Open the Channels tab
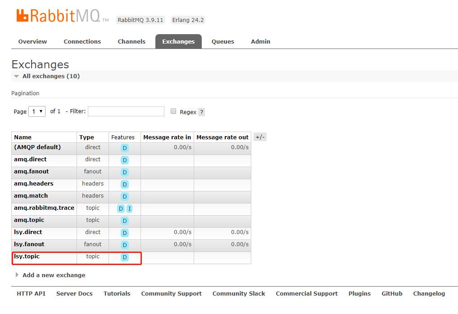This screenshot has height=314, width=458. [x=132, y=41]
